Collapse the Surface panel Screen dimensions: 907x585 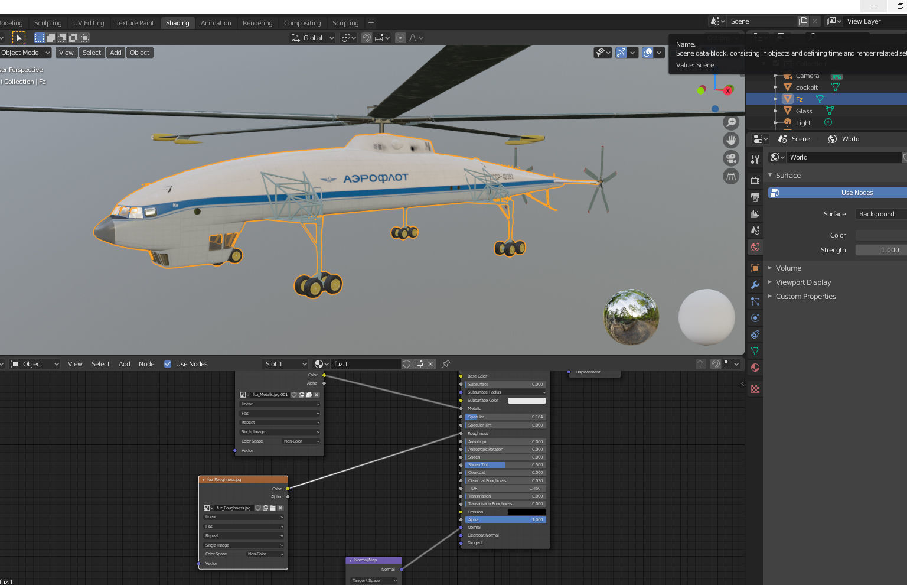pyautogui.click(x=788, y=175)
